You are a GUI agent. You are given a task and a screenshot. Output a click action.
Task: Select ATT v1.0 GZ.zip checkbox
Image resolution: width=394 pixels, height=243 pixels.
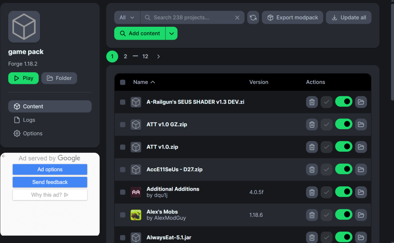point(123,124)
